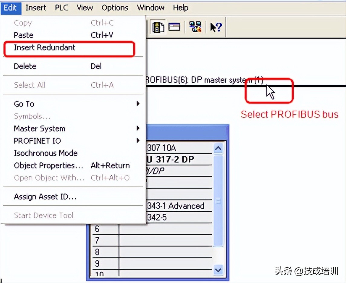Select rack slot 8 row

click(152, 252)
